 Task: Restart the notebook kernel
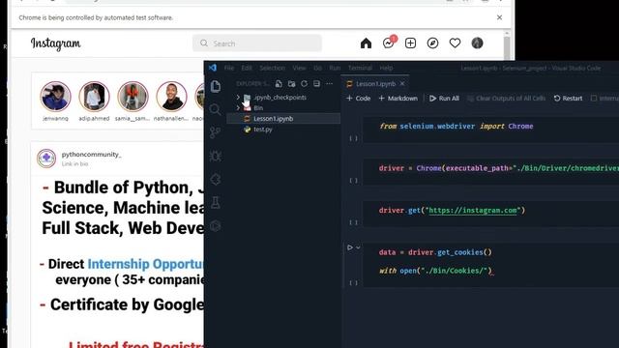(x=568, y=99)
